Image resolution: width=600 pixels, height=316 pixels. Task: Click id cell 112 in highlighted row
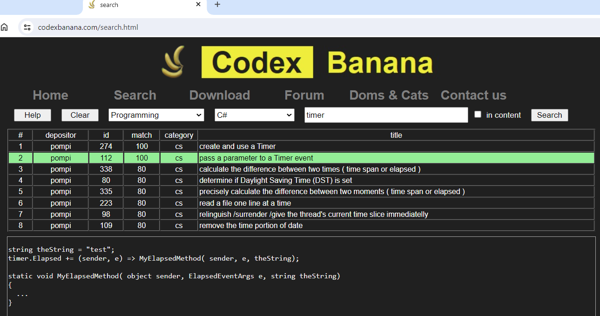click(106, 158)
